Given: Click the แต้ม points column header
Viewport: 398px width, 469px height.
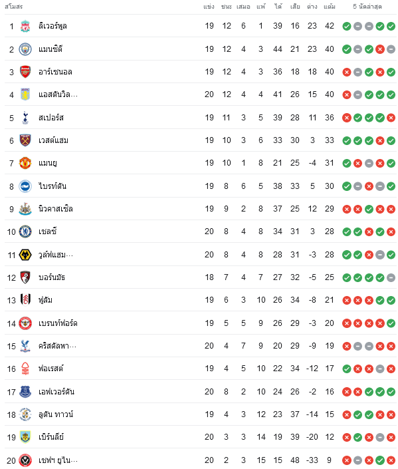Looking at the screenshot, I should click(x=330, y=6).
